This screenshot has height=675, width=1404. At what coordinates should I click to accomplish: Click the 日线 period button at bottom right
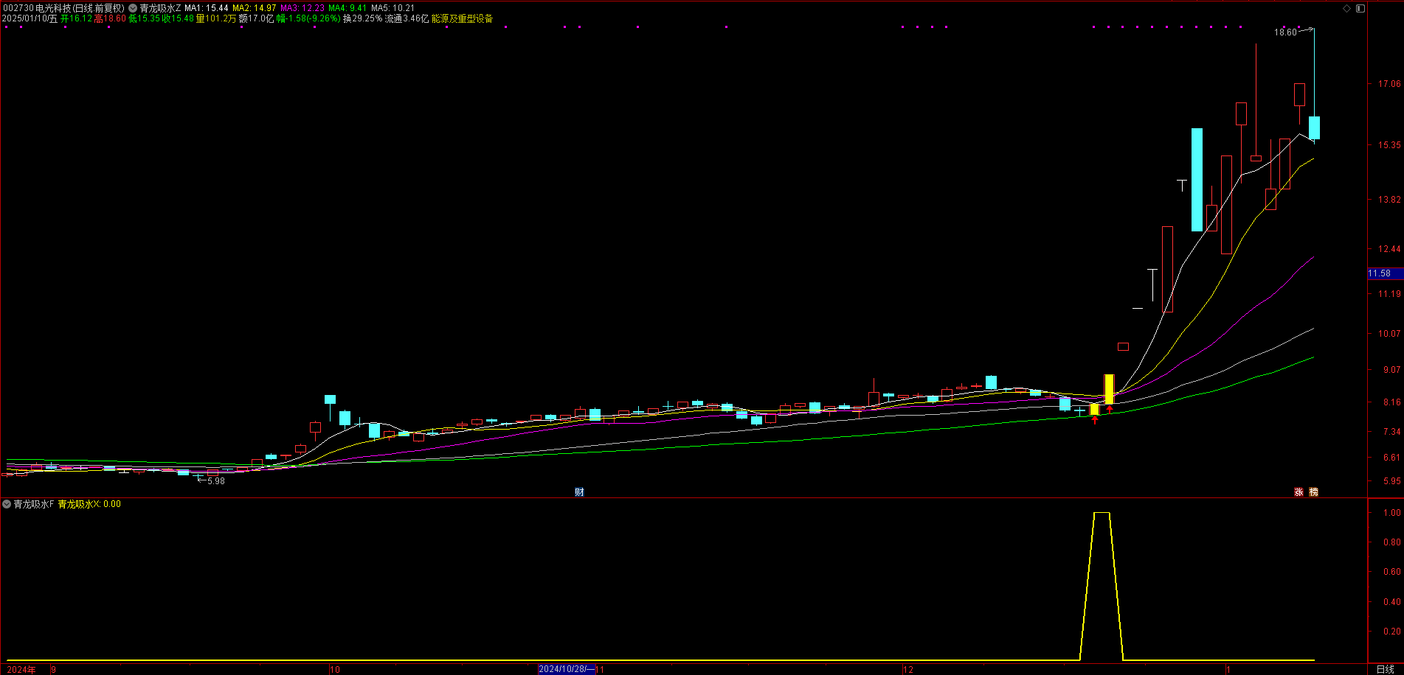[x=1385, y=669]
